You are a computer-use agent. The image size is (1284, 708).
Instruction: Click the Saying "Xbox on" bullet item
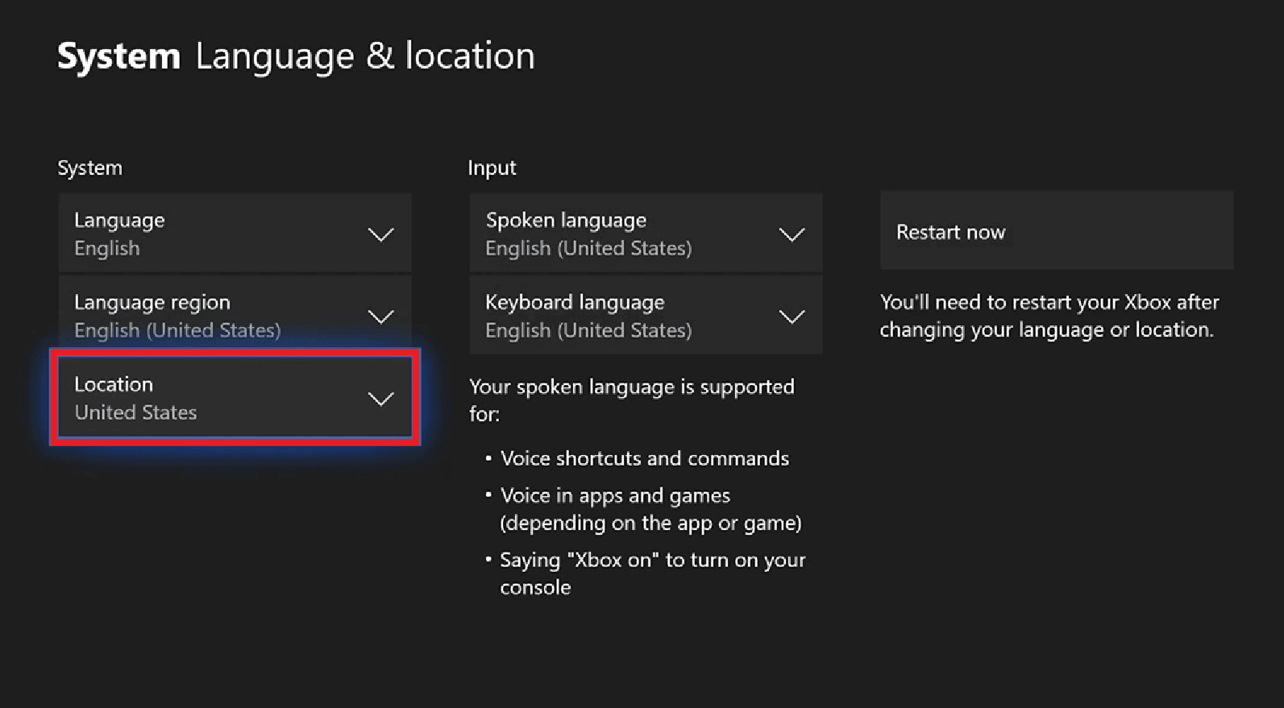[x=652, y=573]
